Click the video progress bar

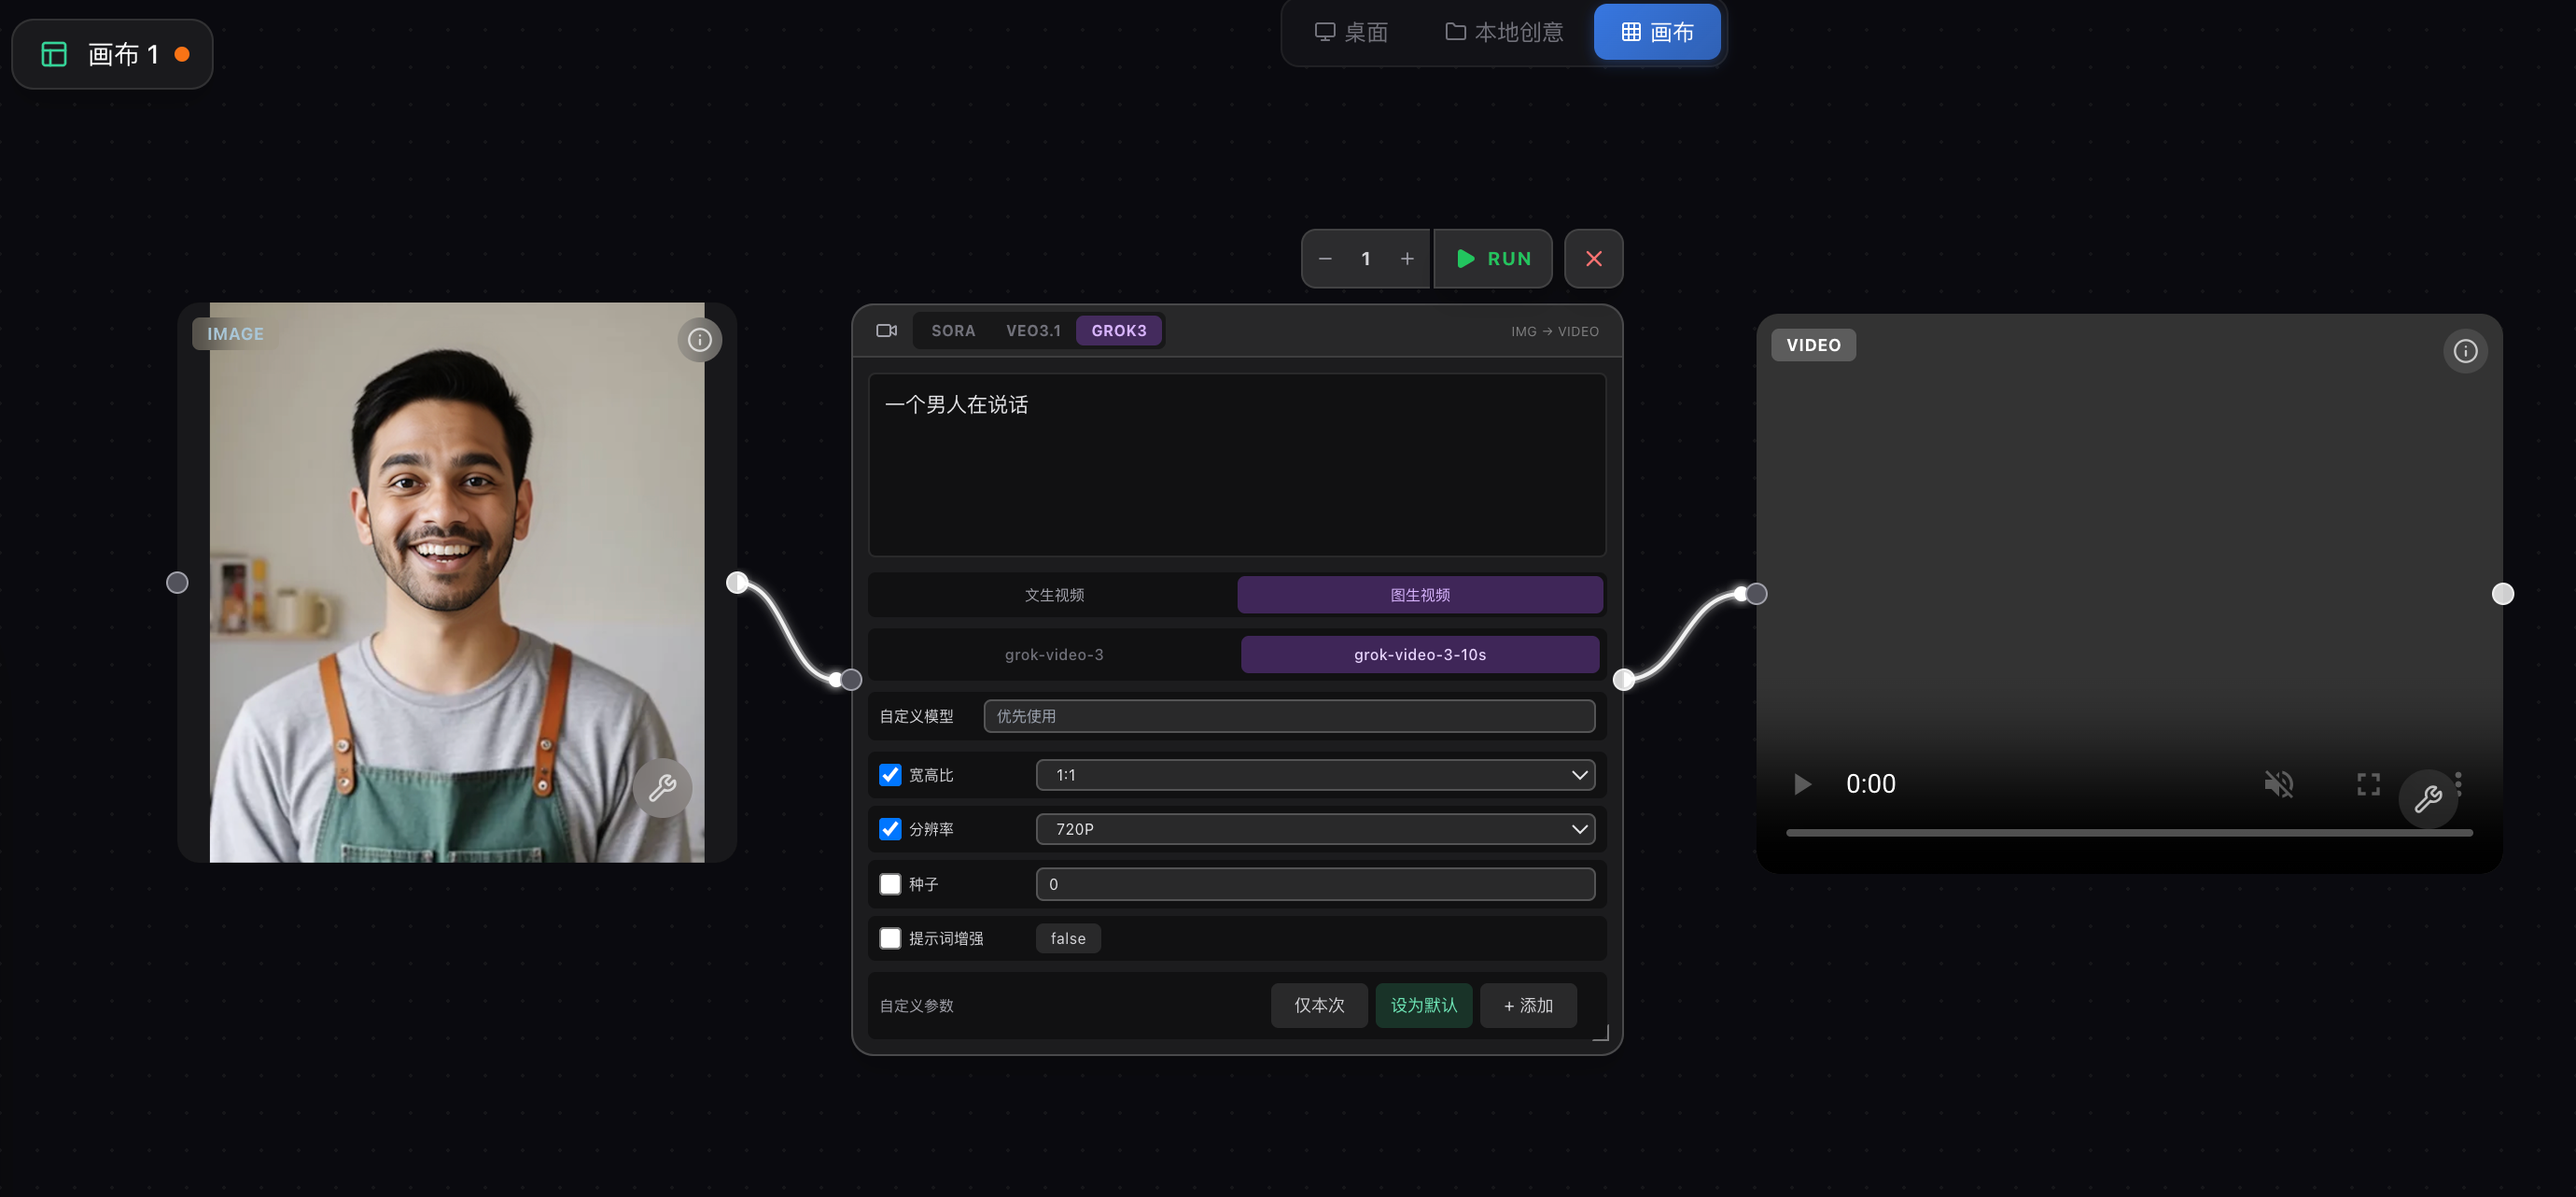point(2128,832)
